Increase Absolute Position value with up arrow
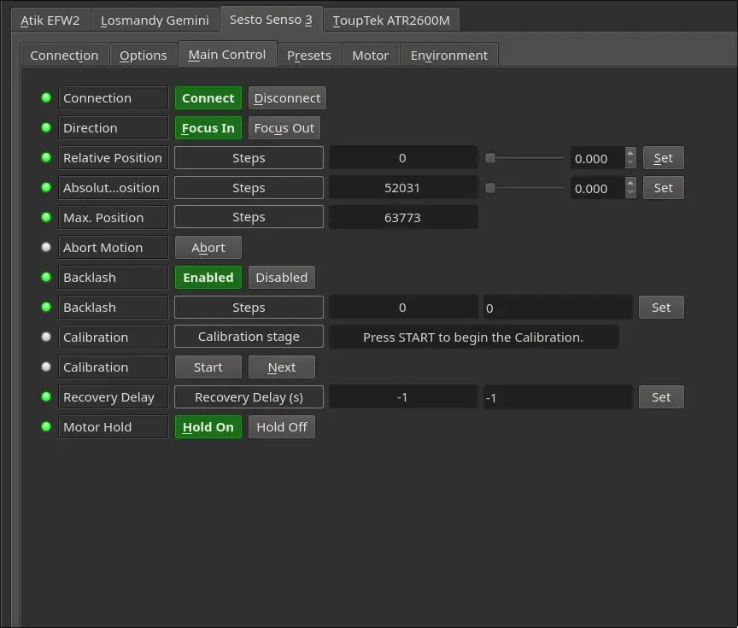The height and width of the screenshot is (628, 738). click(630, 182)
